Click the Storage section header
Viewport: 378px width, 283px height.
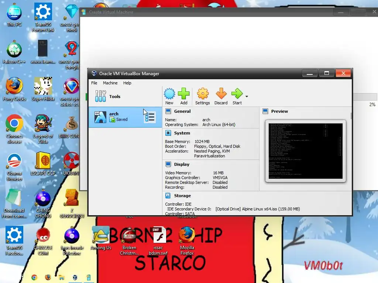tap(182, 196)
